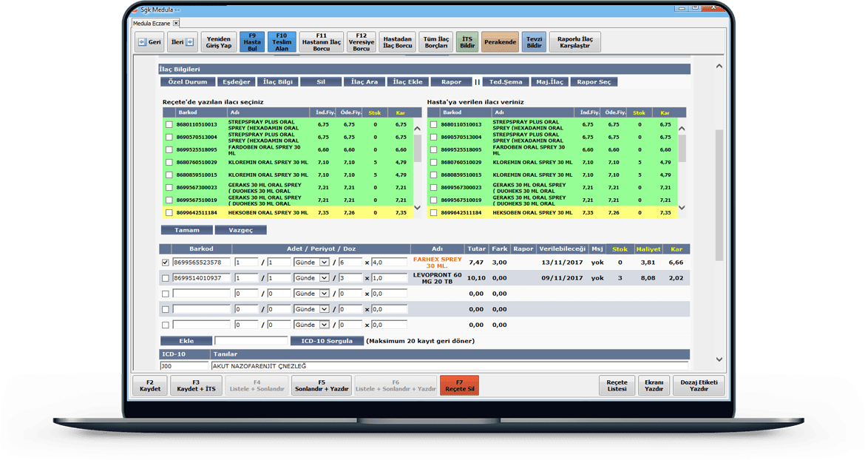Viewport: 865px width, 460px height.
Task: Click the Tevzi Bildir toolbar button
Action: tap(534, 42)
